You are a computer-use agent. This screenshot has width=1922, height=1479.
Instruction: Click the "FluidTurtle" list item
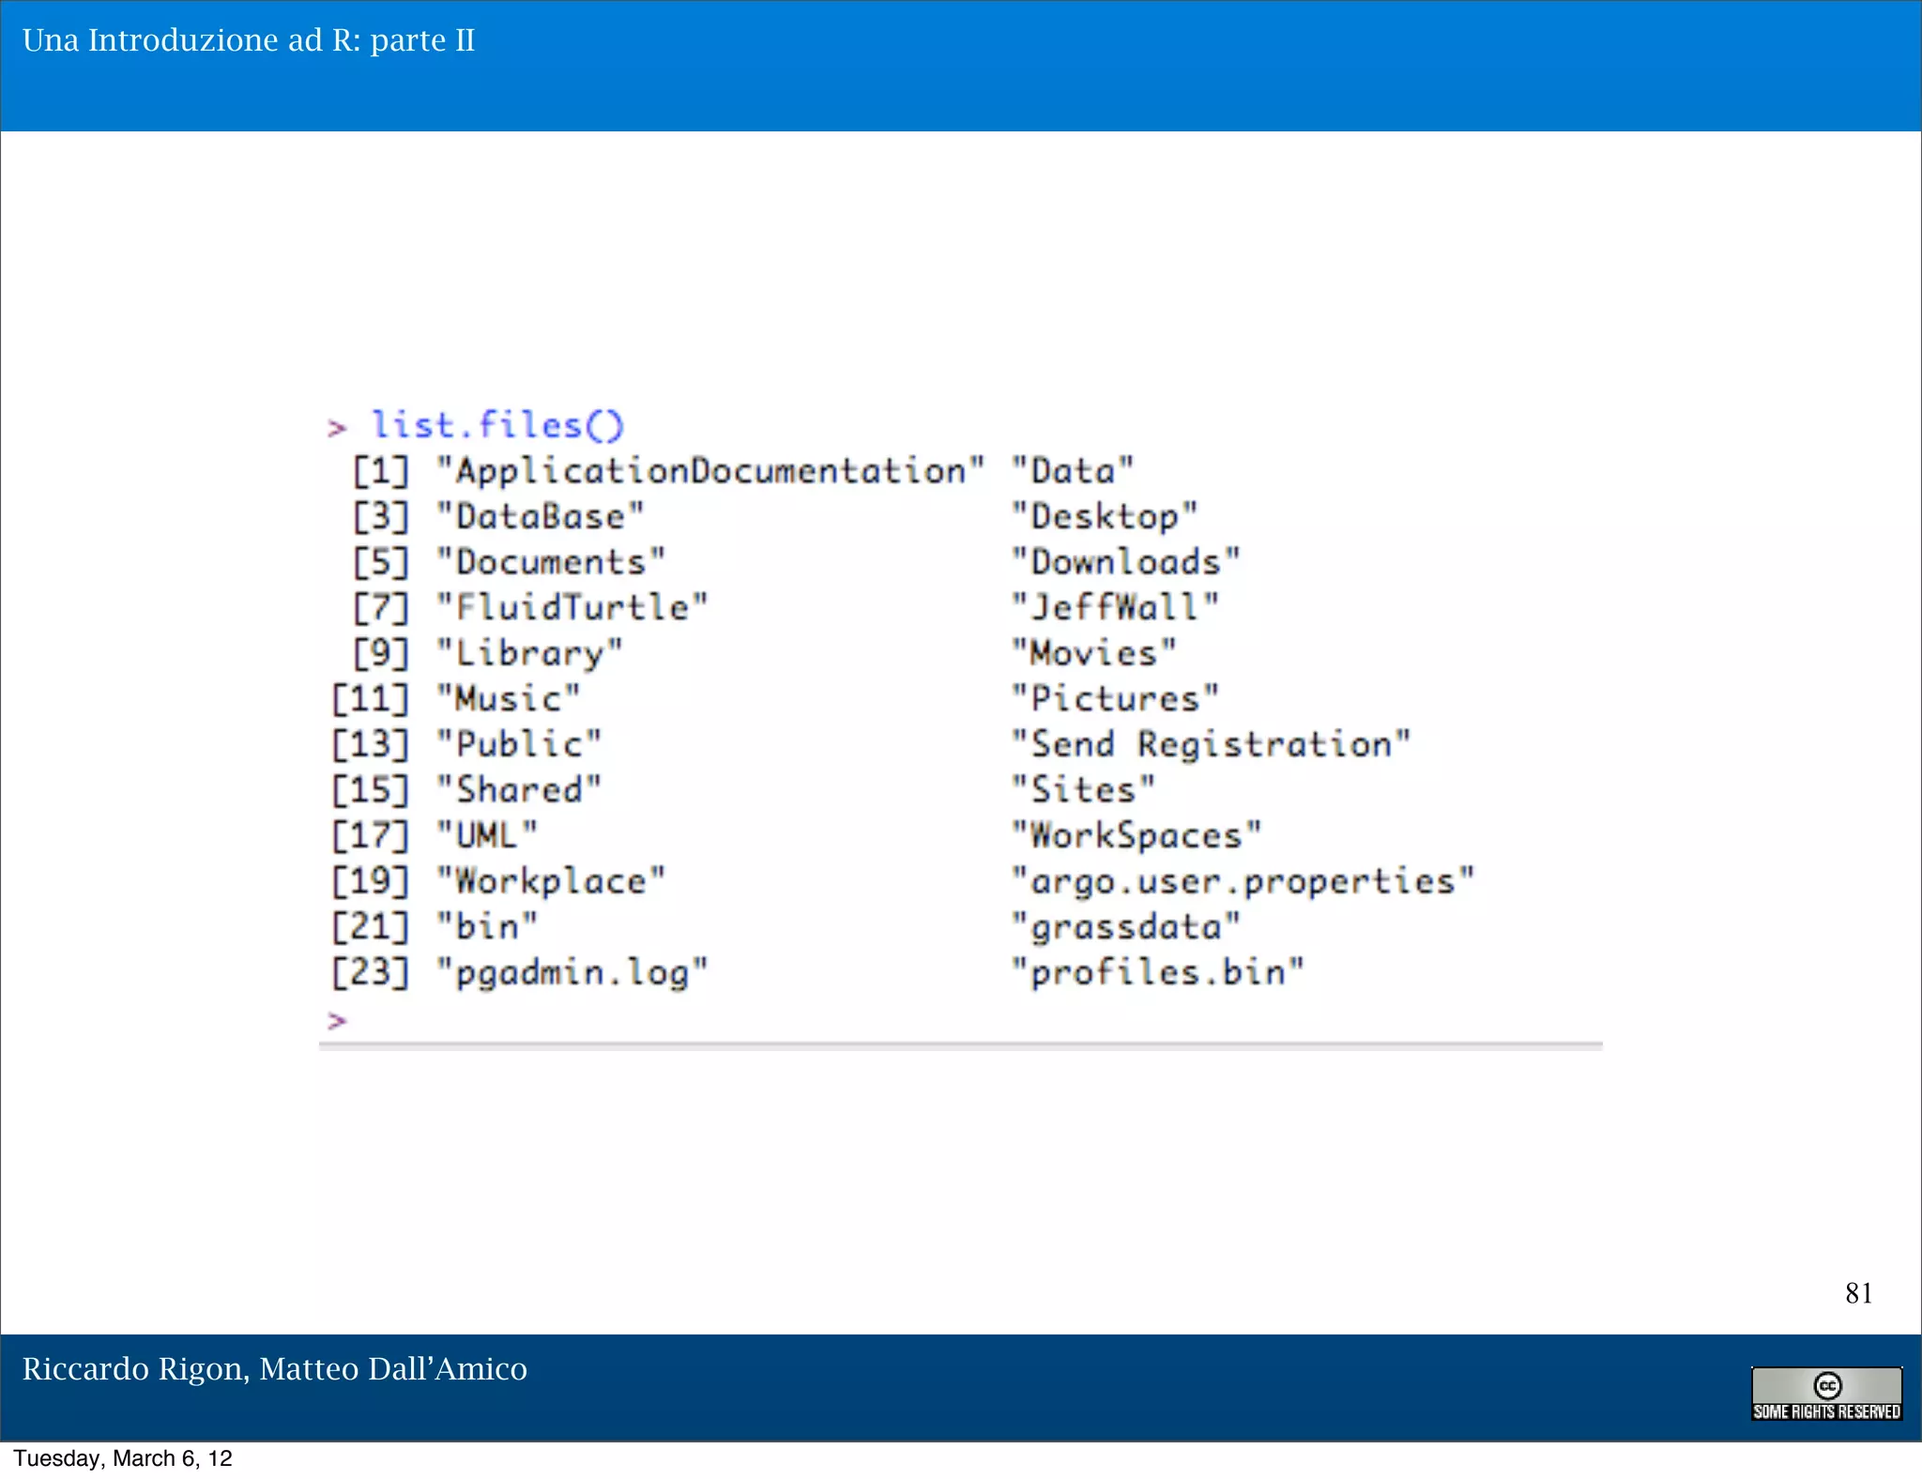(x=572, y=607)
